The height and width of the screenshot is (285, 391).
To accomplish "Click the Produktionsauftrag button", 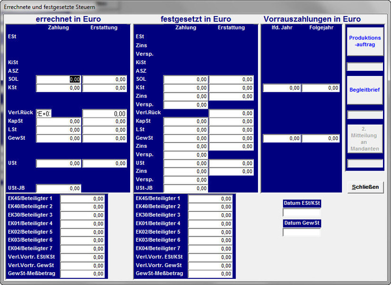I will 365,41.
